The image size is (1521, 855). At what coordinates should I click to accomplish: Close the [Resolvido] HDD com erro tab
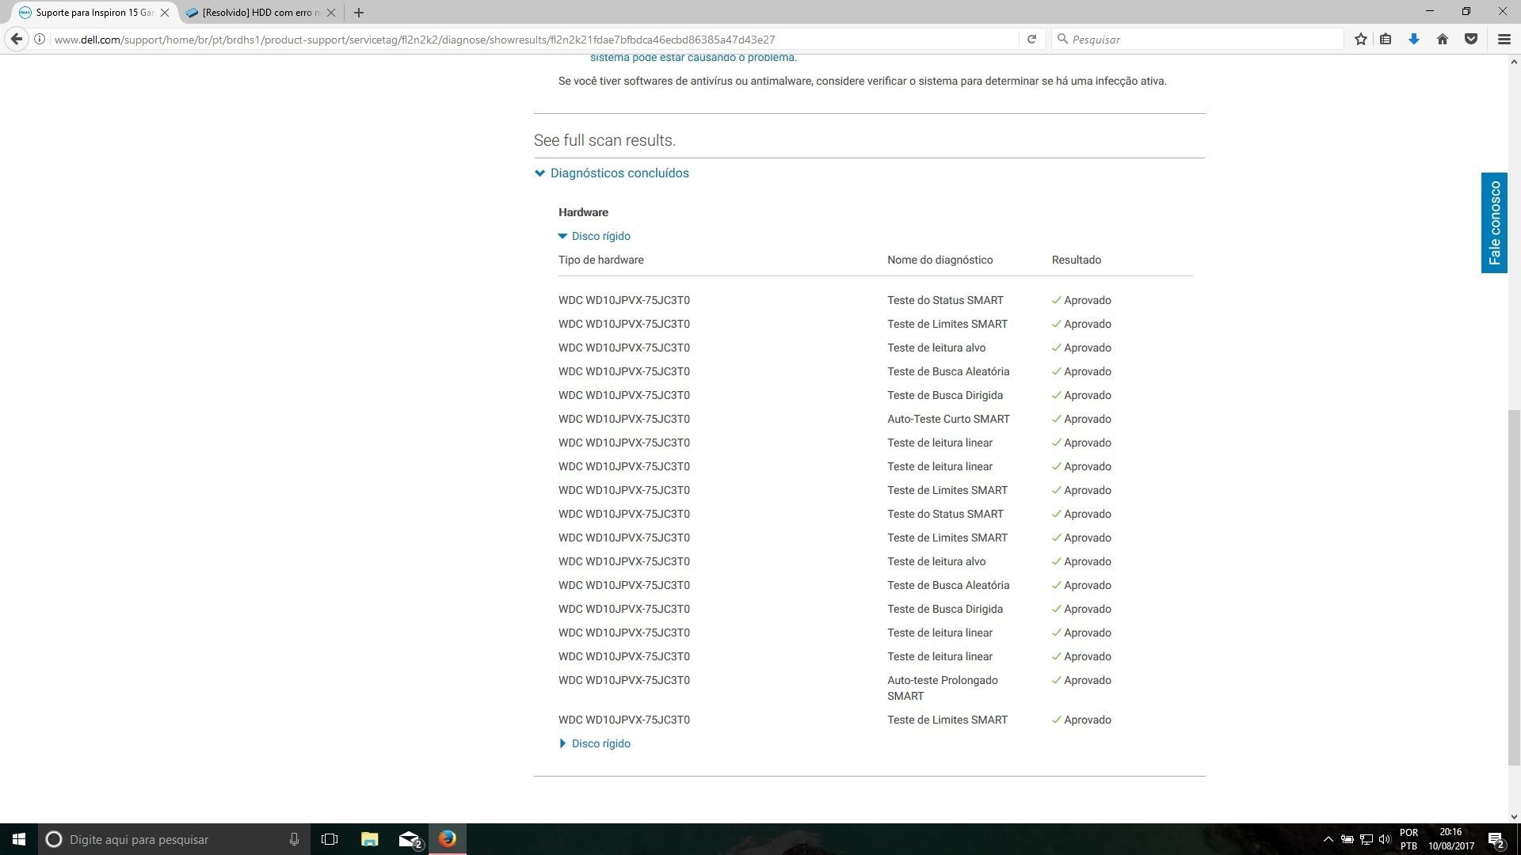pyautogui.click(x=331, y=13)
